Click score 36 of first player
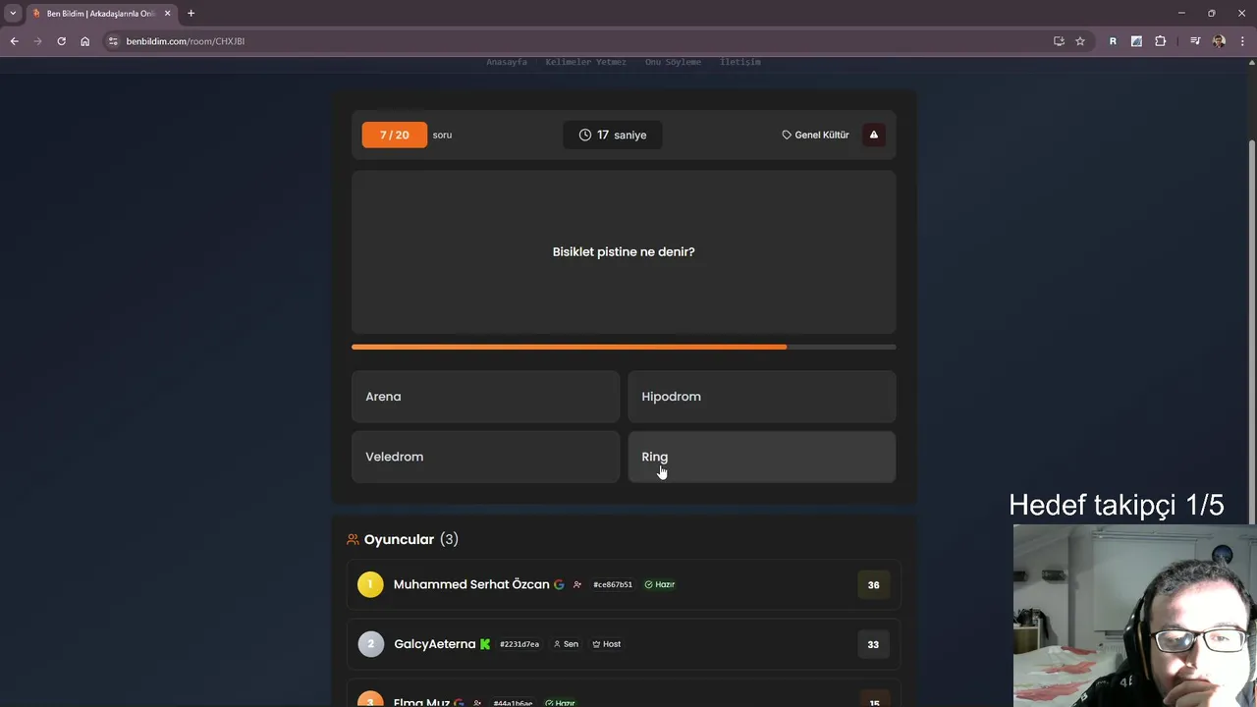The image size is (1257, 707). [x=874, y=585]
